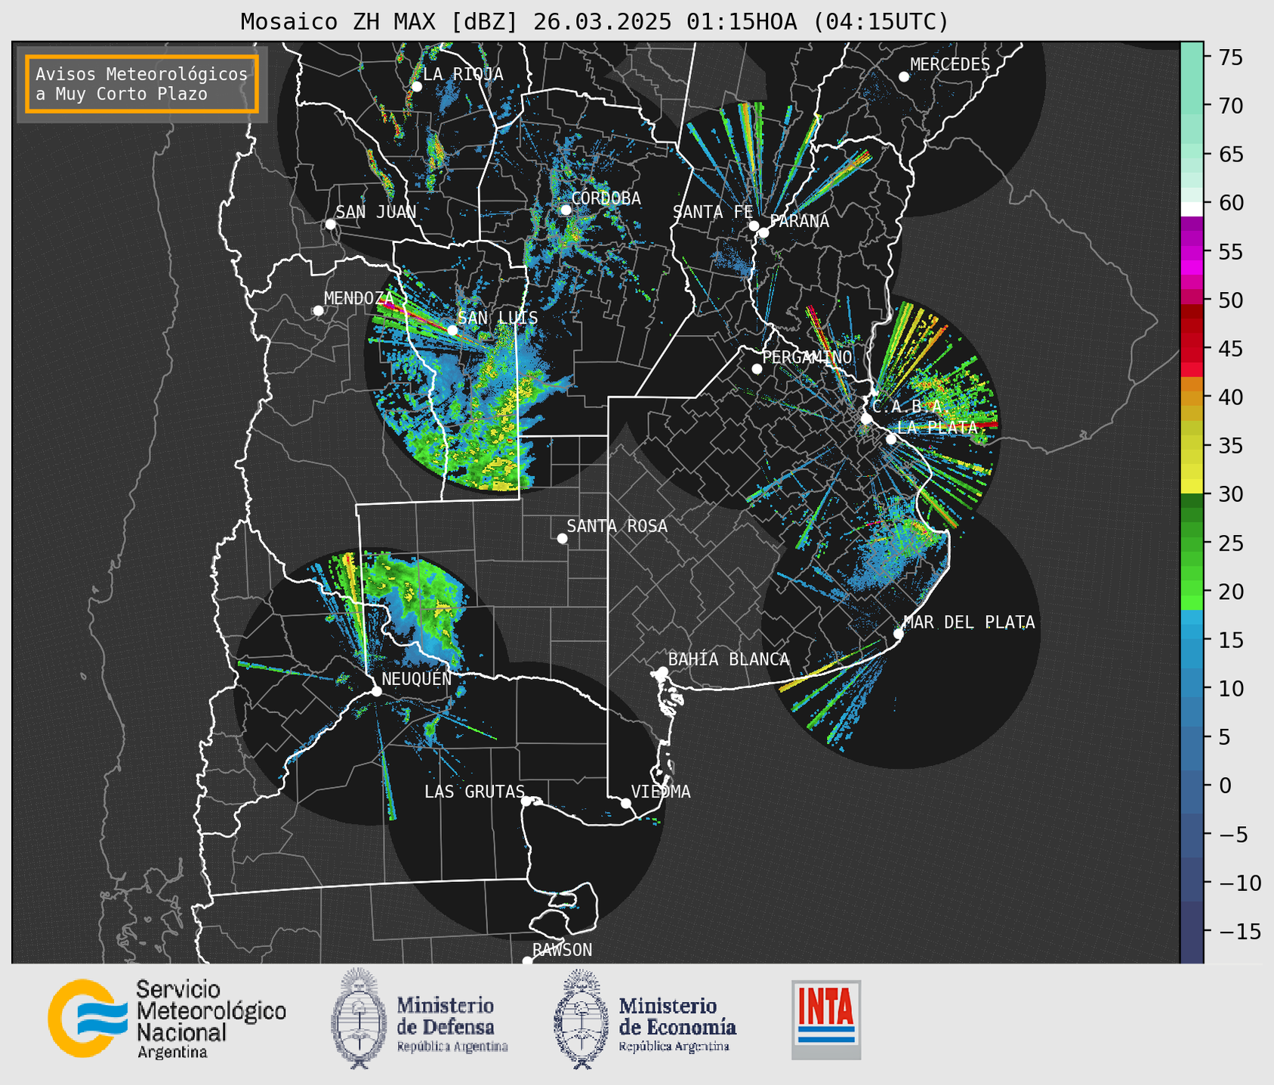Click the Servicio Meteorológico Nacional logo
Viewport: 1274px width, 1085px height.
(x=167, y=1019)
